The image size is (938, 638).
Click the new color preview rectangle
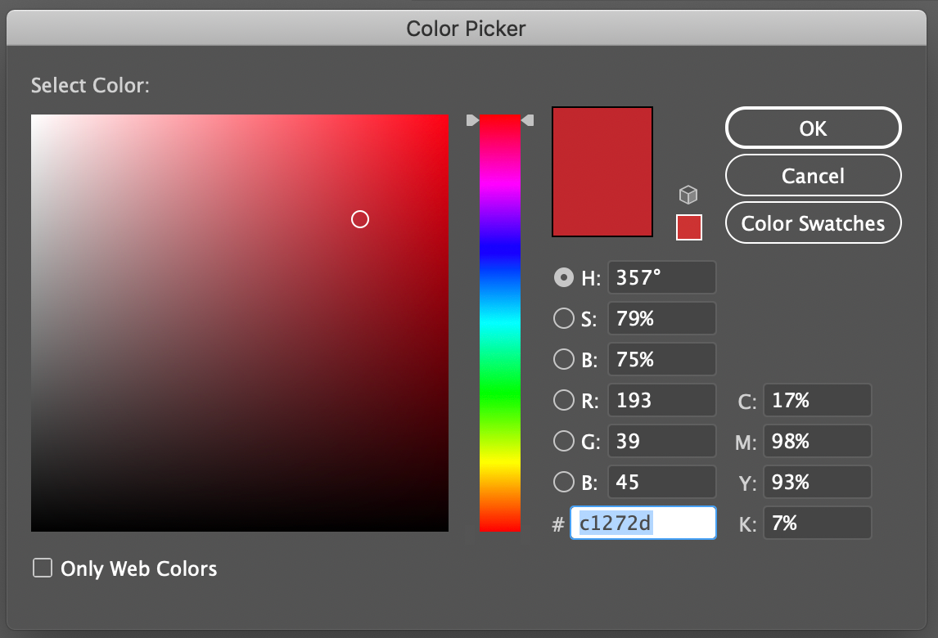pos(602,171)
